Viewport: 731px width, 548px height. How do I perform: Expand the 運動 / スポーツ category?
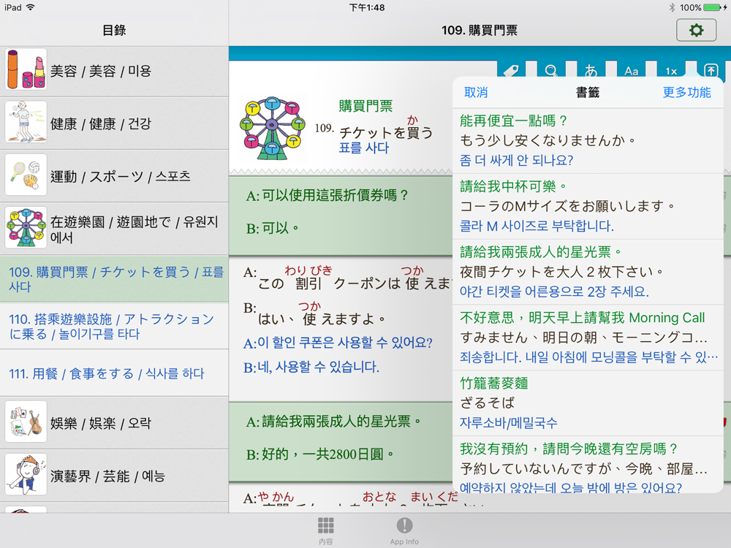[114, 176]
